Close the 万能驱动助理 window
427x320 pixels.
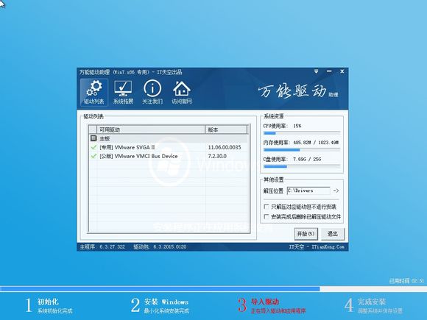342,71
